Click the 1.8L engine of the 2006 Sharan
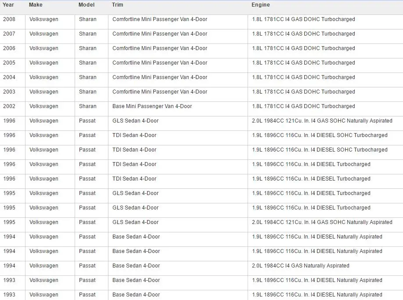Viewport: 403px width, 300px height. pos(303,48)
